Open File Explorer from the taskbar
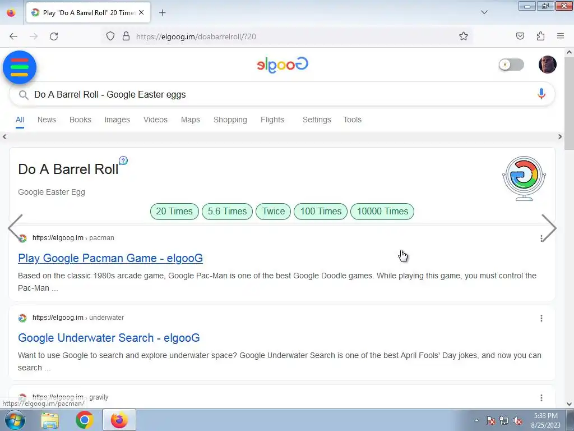 (x=50, y=421)
